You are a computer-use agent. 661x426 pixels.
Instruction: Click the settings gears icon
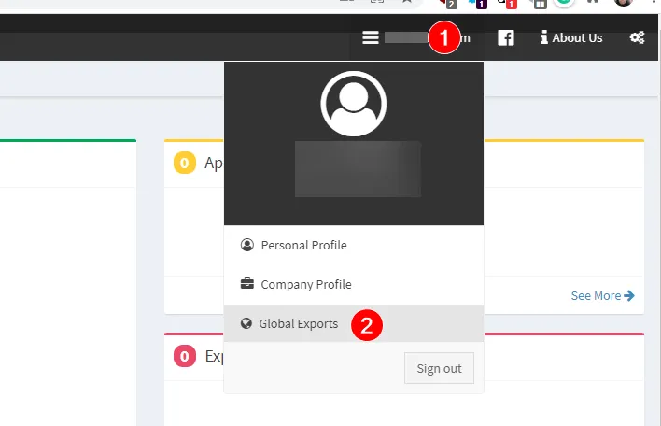(637, 37)
